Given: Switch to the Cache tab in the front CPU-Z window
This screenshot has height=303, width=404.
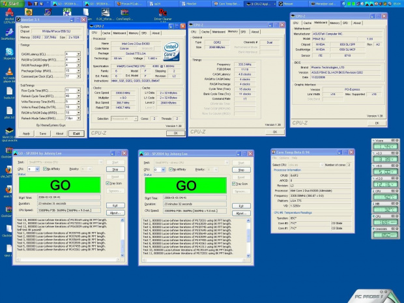Looking at the screenshot, I should 106,33.
